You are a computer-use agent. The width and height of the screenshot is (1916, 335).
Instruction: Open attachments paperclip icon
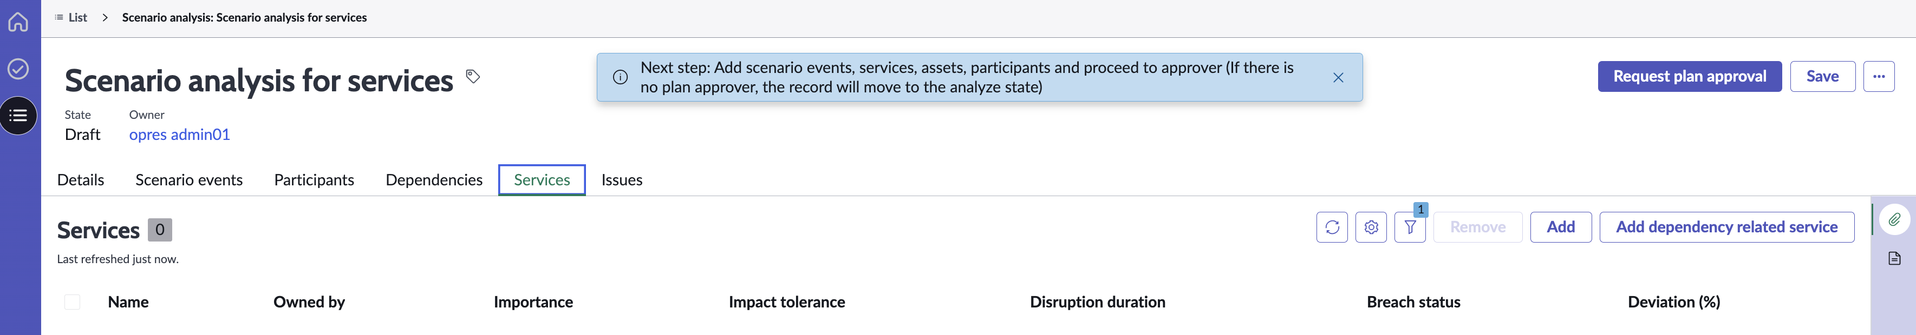pyautogui.click(x=1894, y=220)
